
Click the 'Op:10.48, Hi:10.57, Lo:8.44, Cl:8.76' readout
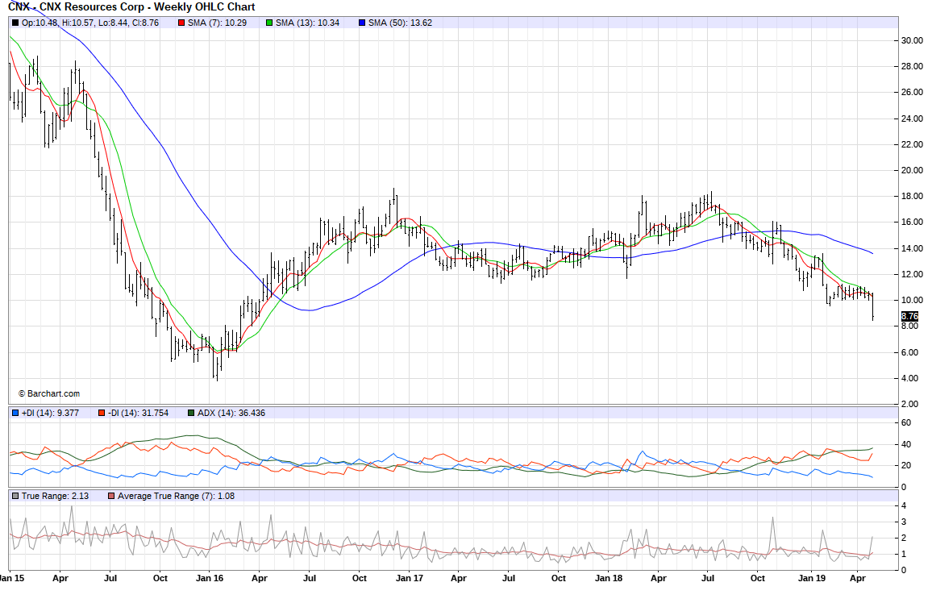point(89,23)
